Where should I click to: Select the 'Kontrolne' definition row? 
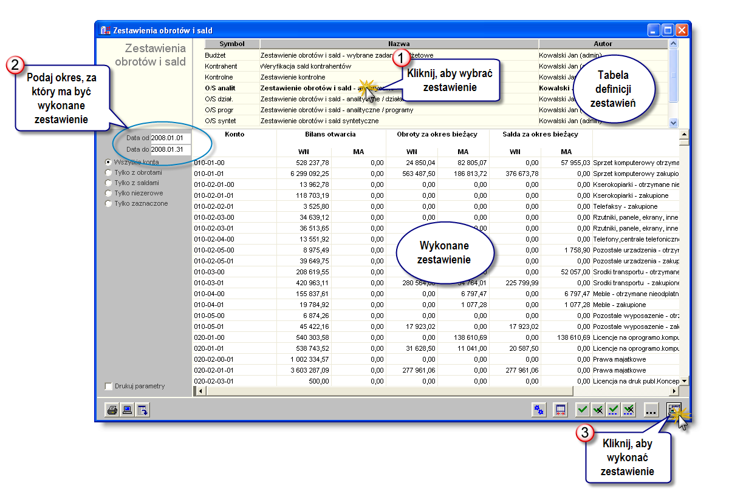(436, 77)
